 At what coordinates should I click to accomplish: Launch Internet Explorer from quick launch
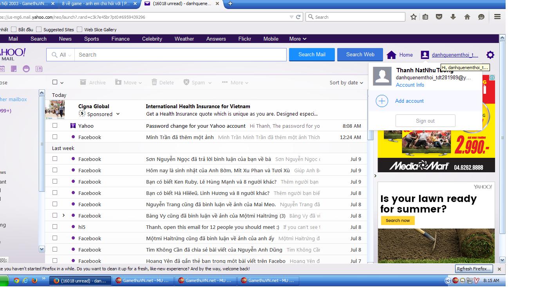[25, 280]
